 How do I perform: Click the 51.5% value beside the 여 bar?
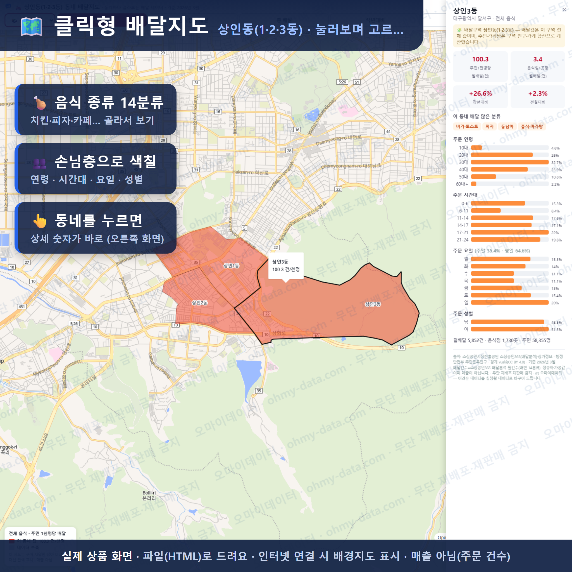tap(556, 330)
